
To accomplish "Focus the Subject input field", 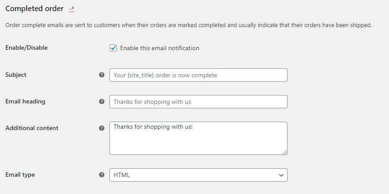I will coord(198,75).
